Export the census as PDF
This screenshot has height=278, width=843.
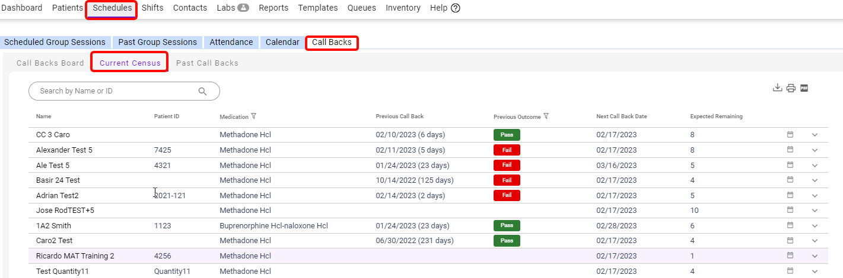[804, 88]
